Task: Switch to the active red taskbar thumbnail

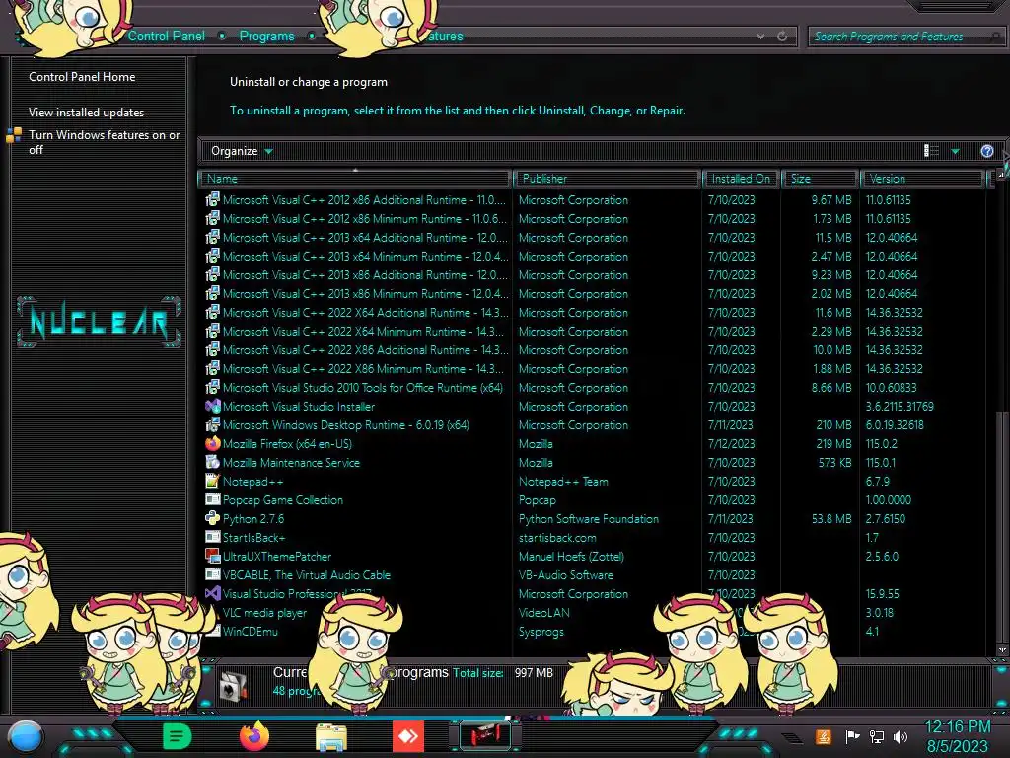Action: (x=485, y=736)
